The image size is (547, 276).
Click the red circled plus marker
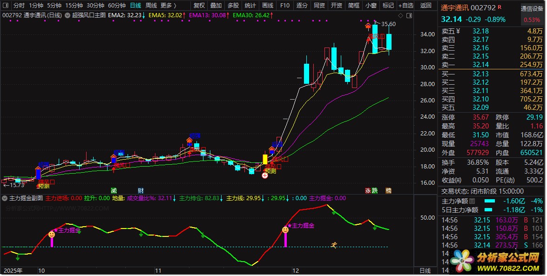(265, 175)
